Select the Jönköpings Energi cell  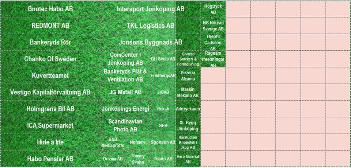click(x=125, y=109)
